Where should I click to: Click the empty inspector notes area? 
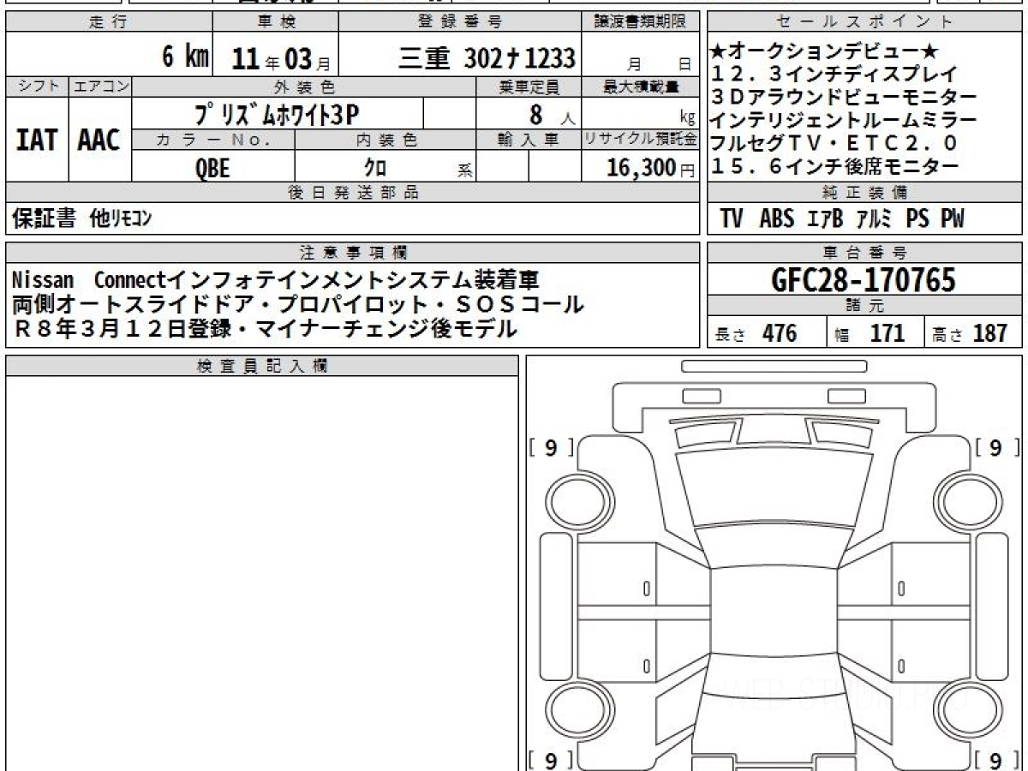coord(261,573)
